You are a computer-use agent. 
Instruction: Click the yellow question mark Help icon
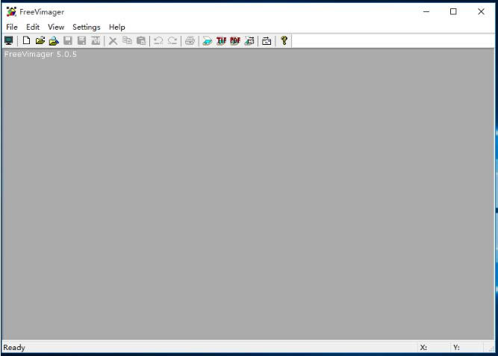(284, 40)
